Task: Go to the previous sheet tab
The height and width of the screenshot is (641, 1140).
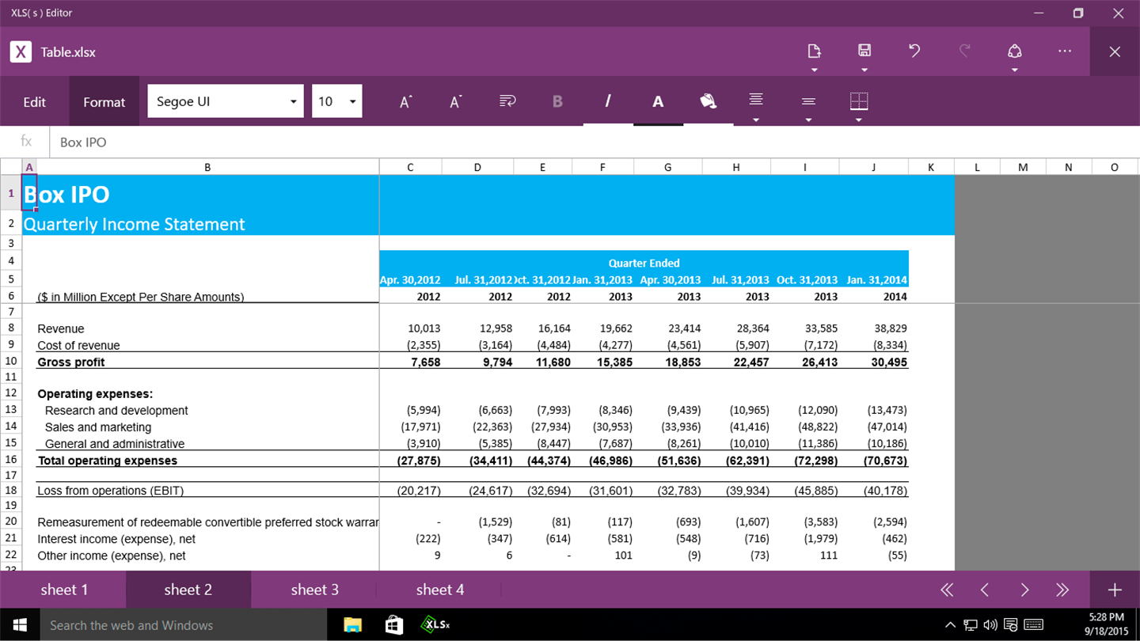Action: tap(985, 590)
